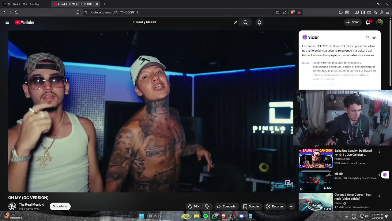Start voice search with microphone
392x221 pixels.
click(259, 22)
